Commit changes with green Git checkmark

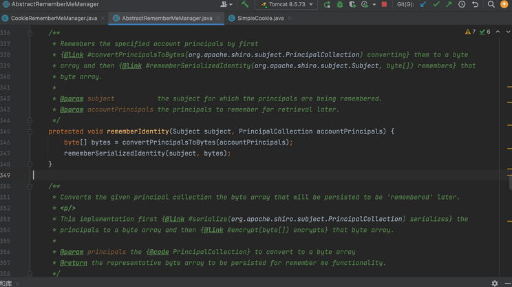tap(436, 4)
